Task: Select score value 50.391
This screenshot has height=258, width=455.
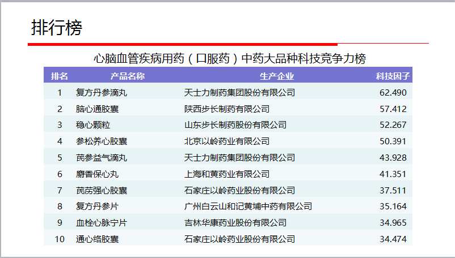Action: pos(393,141)
